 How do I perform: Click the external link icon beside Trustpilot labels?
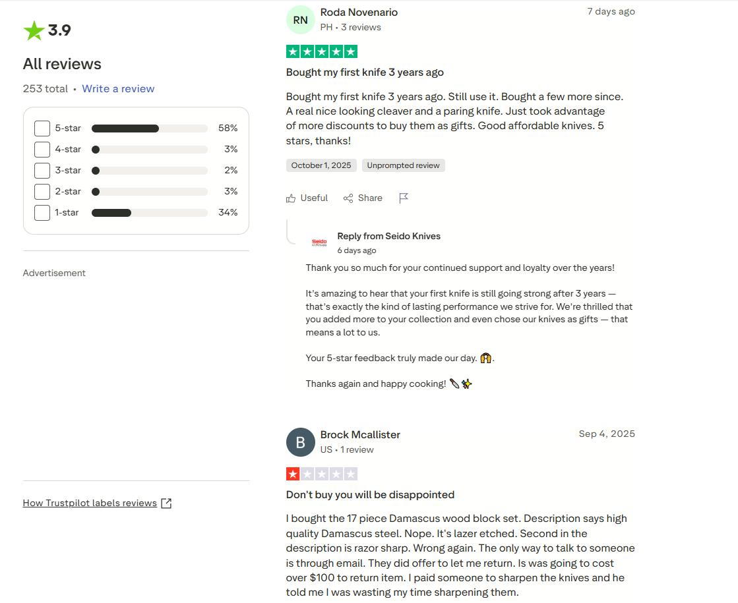point(167,503)
